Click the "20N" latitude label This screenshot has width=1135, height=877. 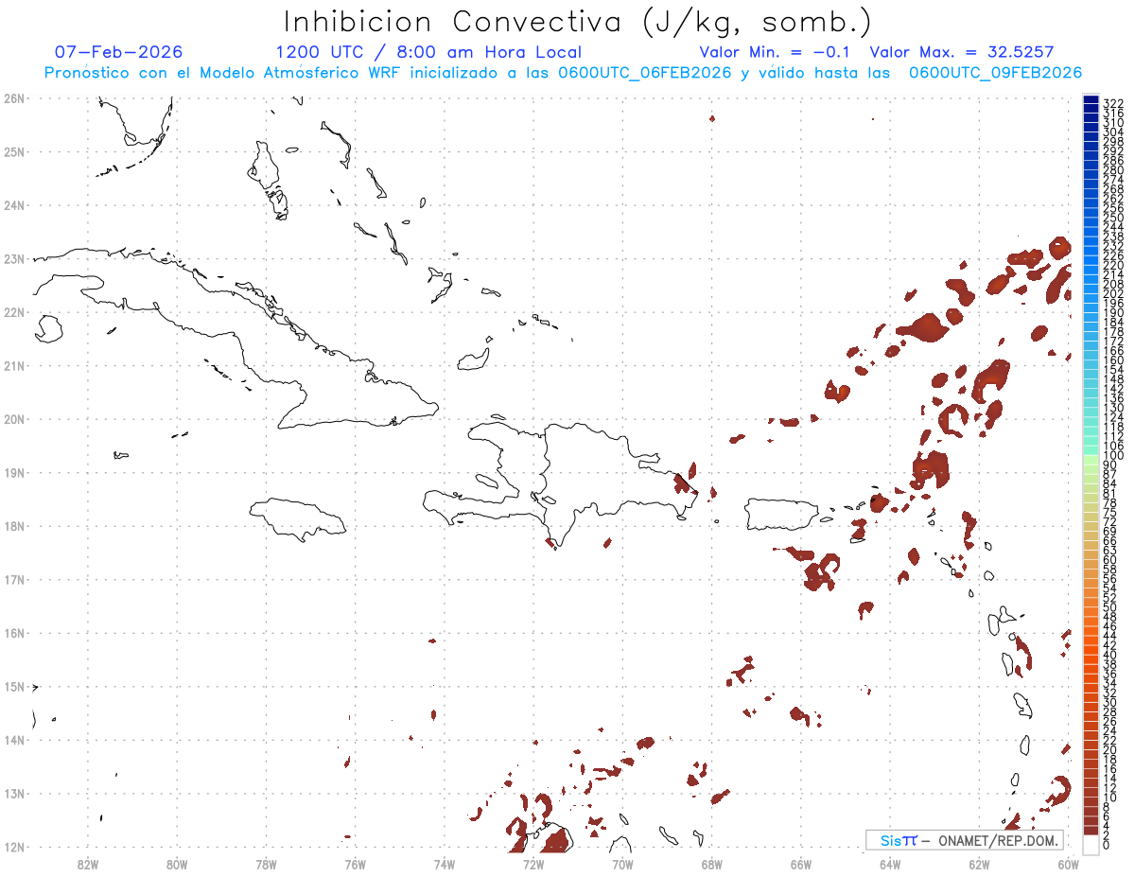tap(14, 419)
